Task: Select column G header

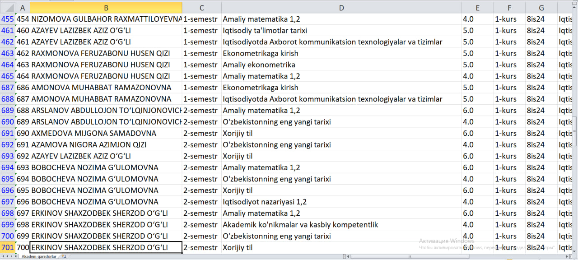Action: click(x=541, y=8)
